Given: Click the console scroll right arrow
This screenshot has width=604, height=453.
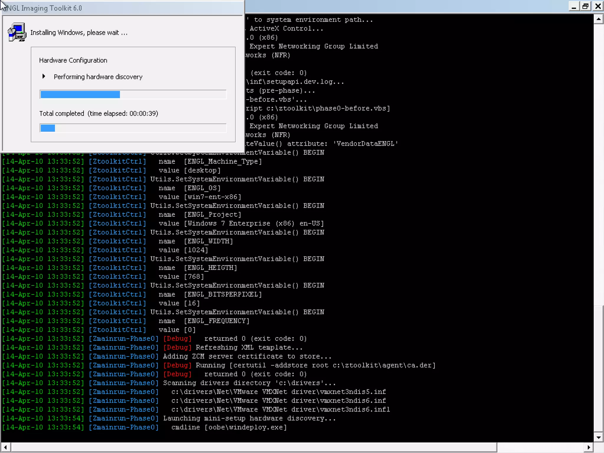Looking at the screenshot, I should pos(588,447).
